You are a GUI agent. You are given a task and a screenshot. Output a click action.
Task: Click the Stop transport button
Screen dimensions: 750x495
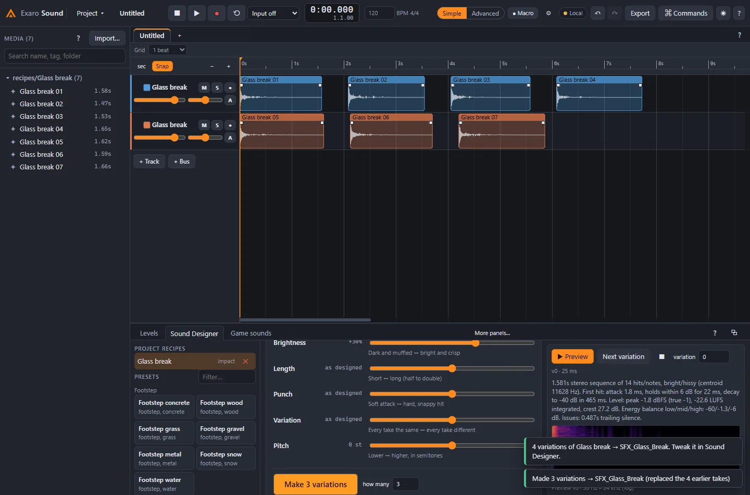pyautogui.click(x=177, y=13)
